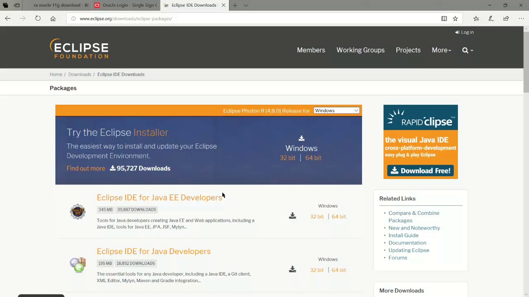Image resolution: width=529 pixels, height=297 pixels.
Task: Download Java Developers 32 bit
Action: click(x=317, y=270)
